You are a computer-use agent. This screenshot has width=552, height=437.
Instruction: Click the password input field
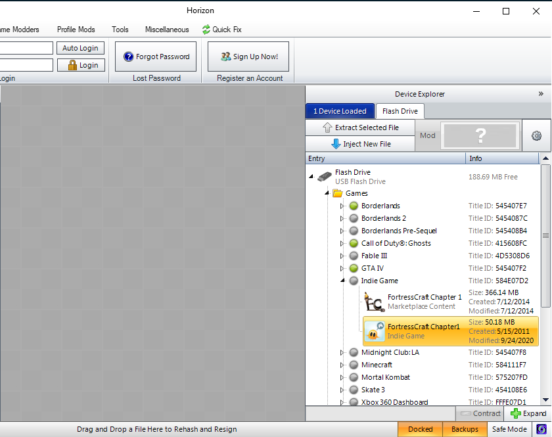26,65
